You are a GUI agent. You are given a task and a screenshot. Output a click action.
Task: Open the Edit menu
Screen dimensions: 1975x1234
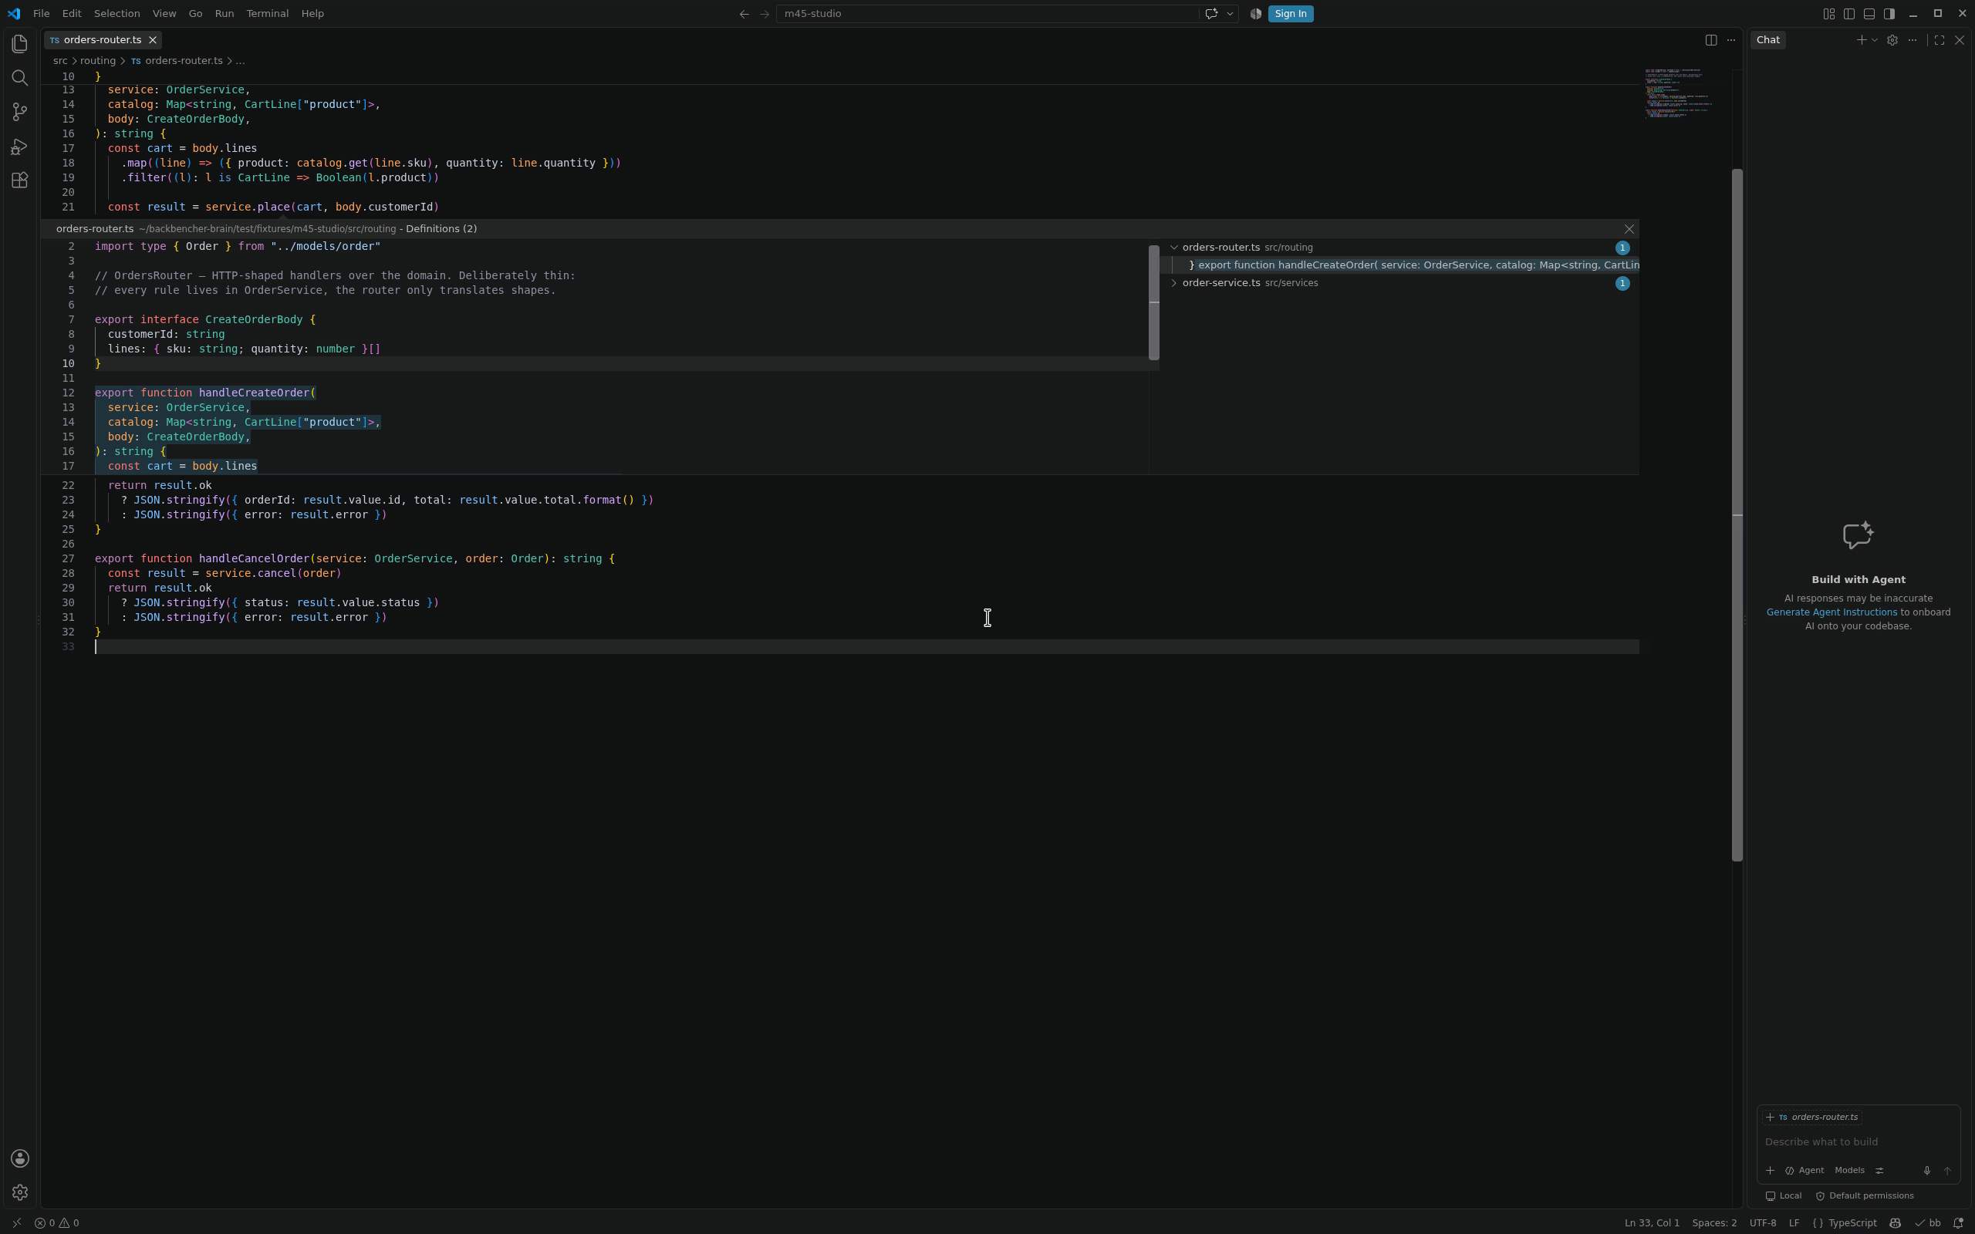[x=72, y=14]
